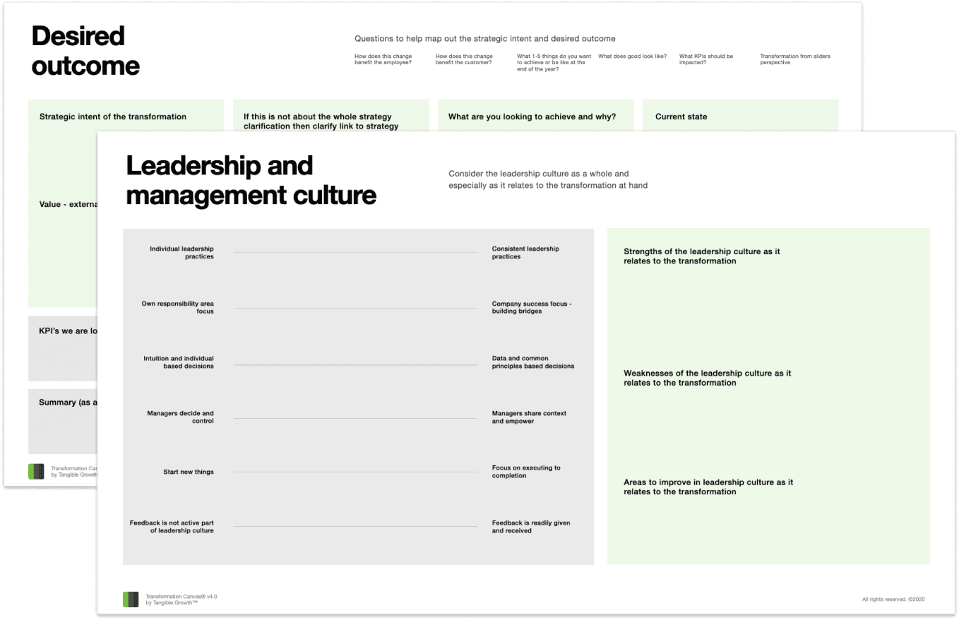The image size is (959, 620).
Task: Click the Tangible Growth logo on back canvas
Action: 36,471
